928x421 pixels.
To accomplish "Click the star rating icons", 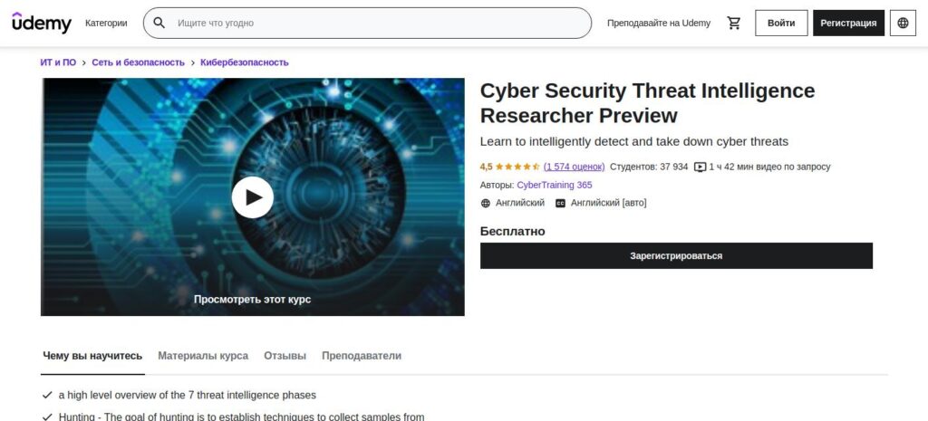I will [517, 167].
